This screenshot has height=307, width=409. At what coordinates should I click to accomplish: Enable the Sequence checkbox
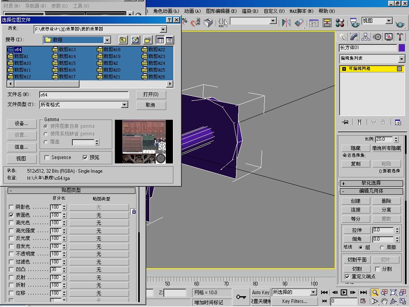point(47,157)
